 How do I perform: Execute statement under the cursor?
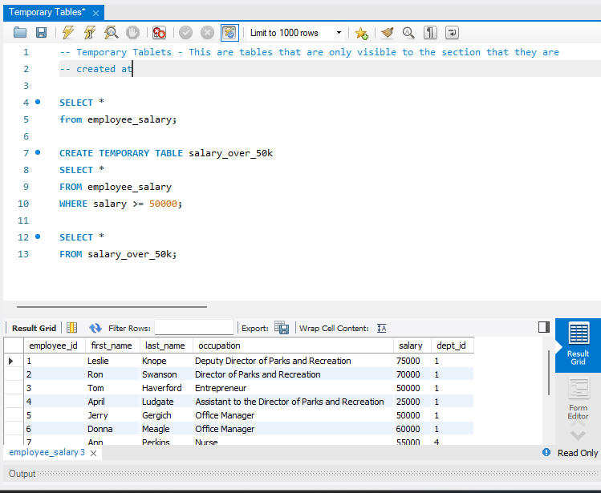pos(90,33)
